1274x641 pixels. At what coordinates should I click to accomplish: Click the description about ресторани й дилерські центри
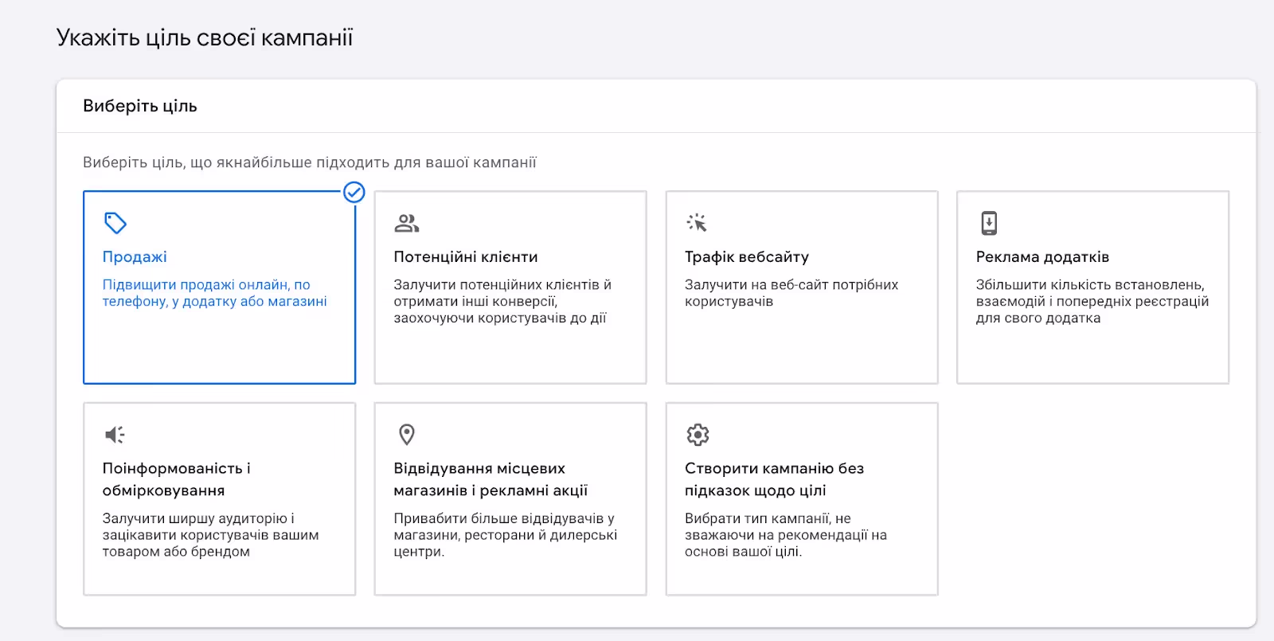coord(505,535)
